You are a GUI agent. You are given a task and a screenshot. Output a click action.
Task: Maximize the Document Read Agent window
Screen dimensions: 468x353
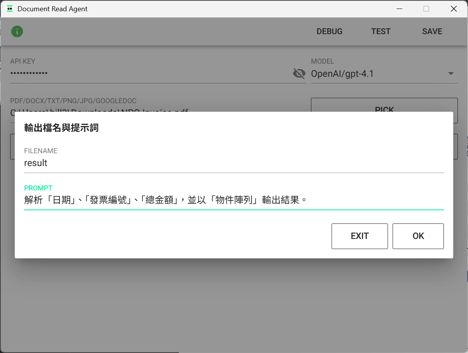pos(426,9)
